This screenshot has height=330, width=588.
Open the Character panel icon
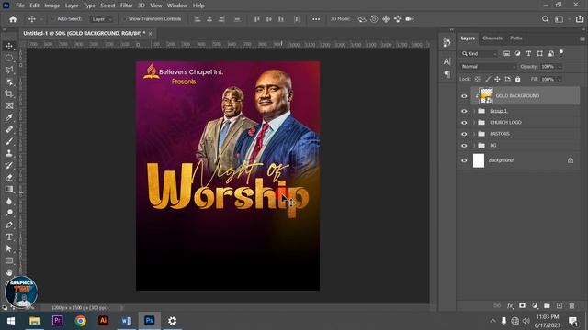pyautogui.click(x=447, y=61)
